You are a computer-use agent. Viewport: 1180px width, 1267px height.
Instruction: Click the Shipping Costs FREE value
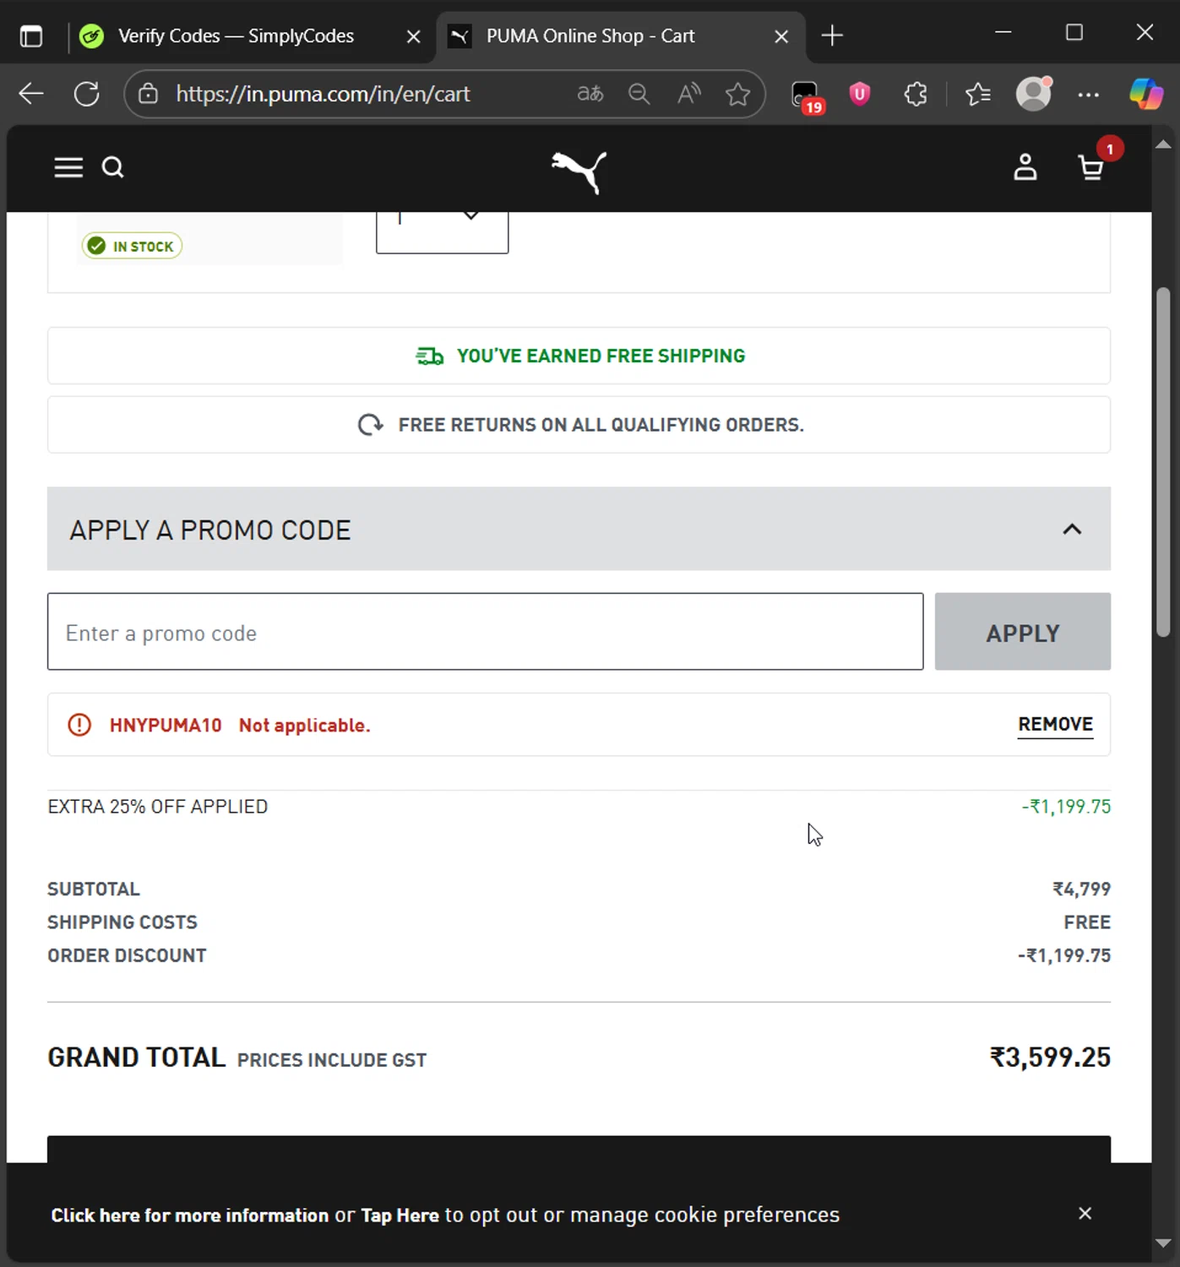1087,922
